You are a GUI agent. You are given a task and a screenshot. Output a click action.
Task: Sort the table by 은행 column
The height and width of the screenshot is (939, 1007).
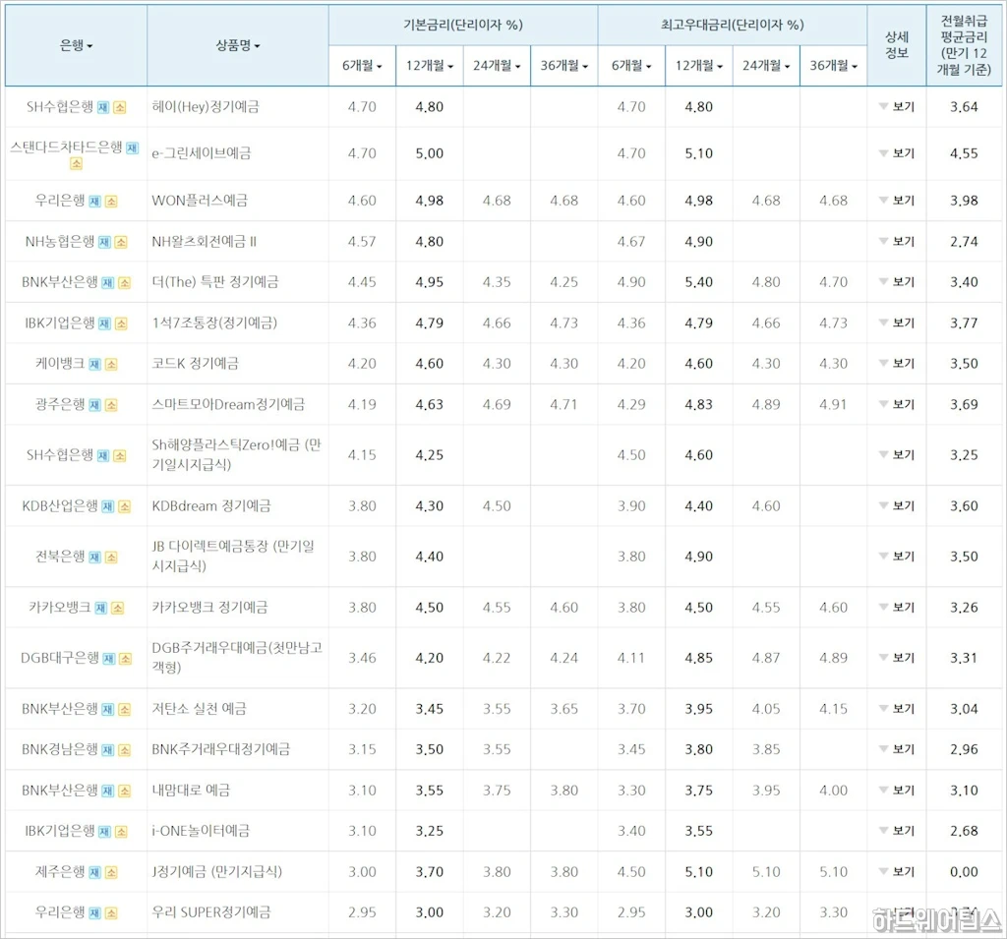[x=77, y=45]
